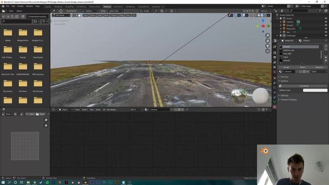This screenshot has height=185, width=329.
Task: Switch to the Shading workspace tab
Action: click(x=107, y=7)
